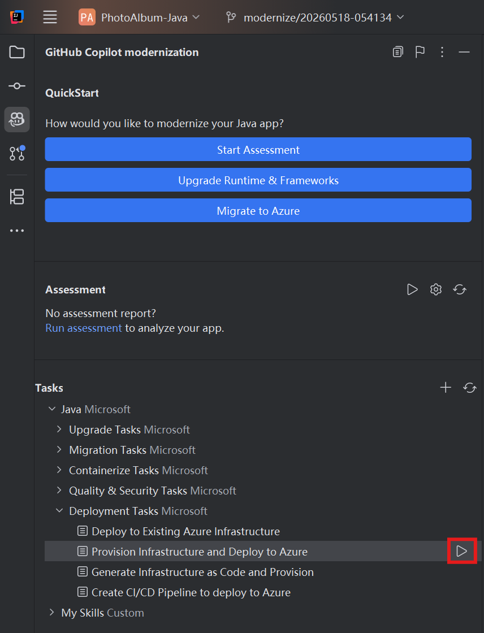Collapse Deployment Tasks chevron
This screenshot has height=633, width=484.
click(59, 511)
